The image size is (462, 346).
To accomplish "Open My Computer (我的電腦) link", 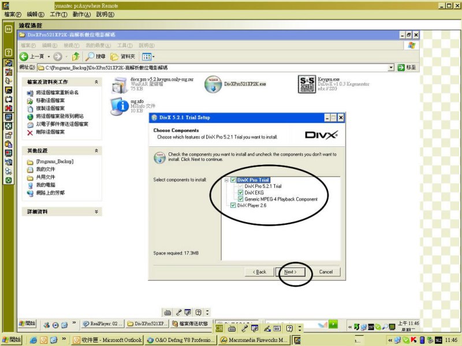I will (46, 185).
